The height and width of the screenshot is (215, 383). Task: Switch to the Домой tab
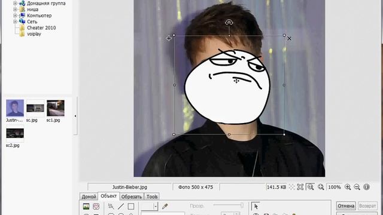pyautogui.click(x=89, y=196)
